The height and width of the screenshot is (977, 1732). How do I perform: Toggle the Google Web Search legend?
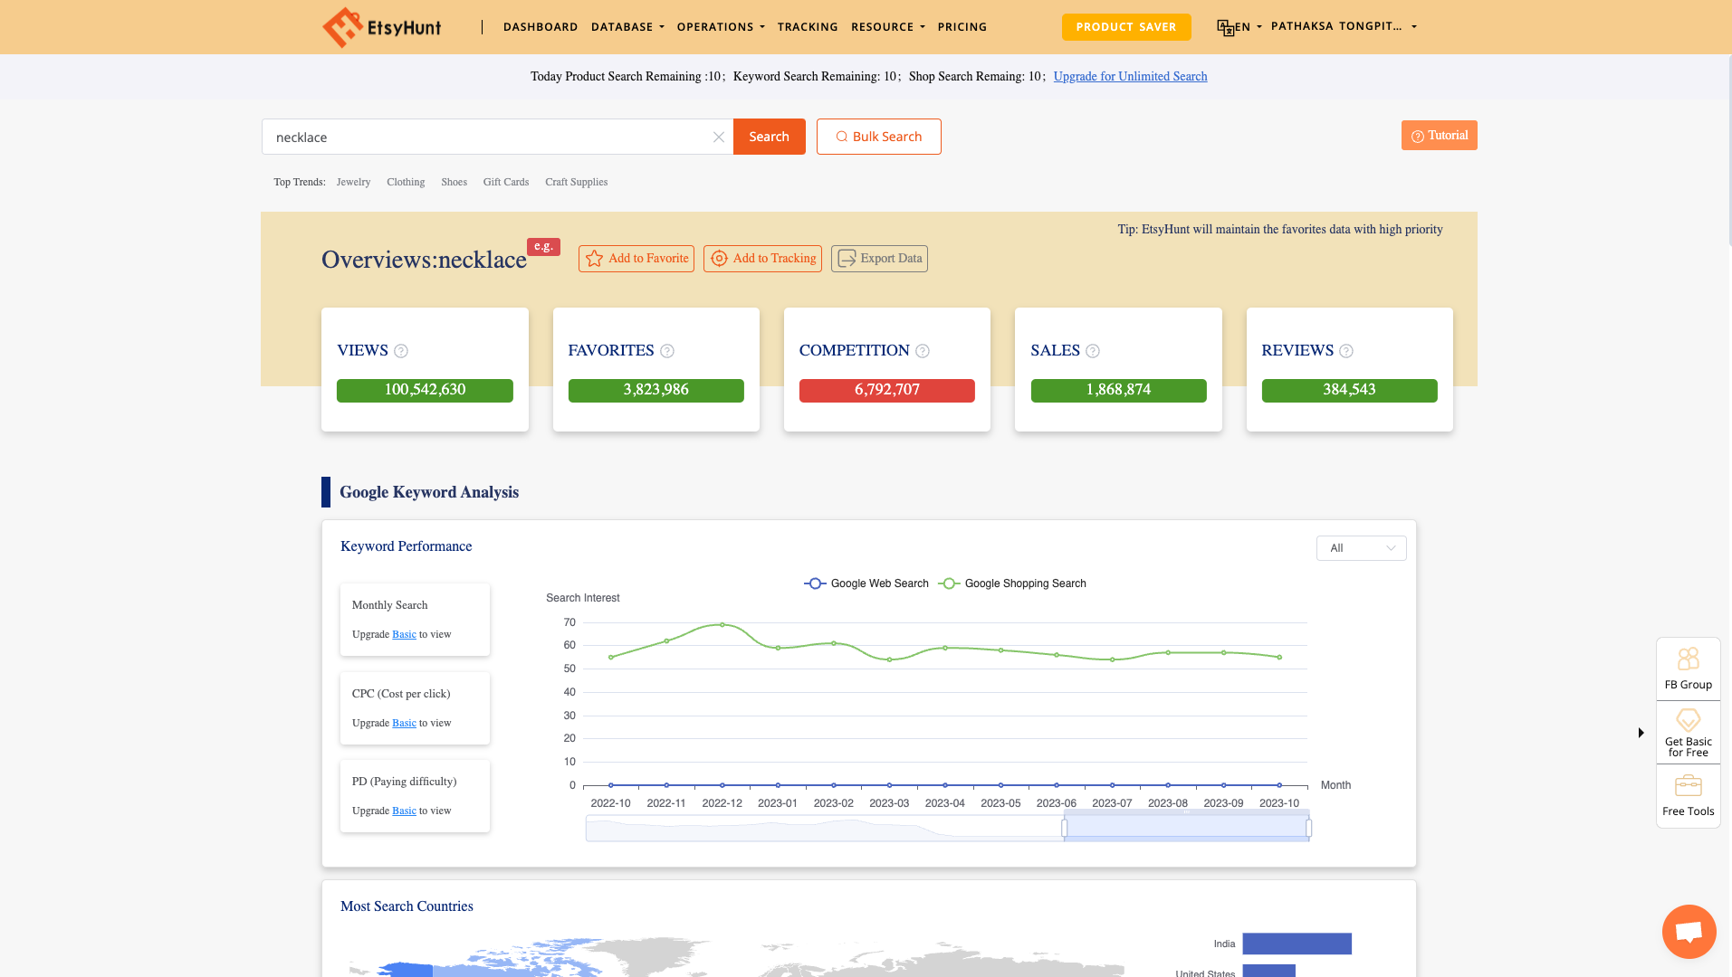(866, 583)
